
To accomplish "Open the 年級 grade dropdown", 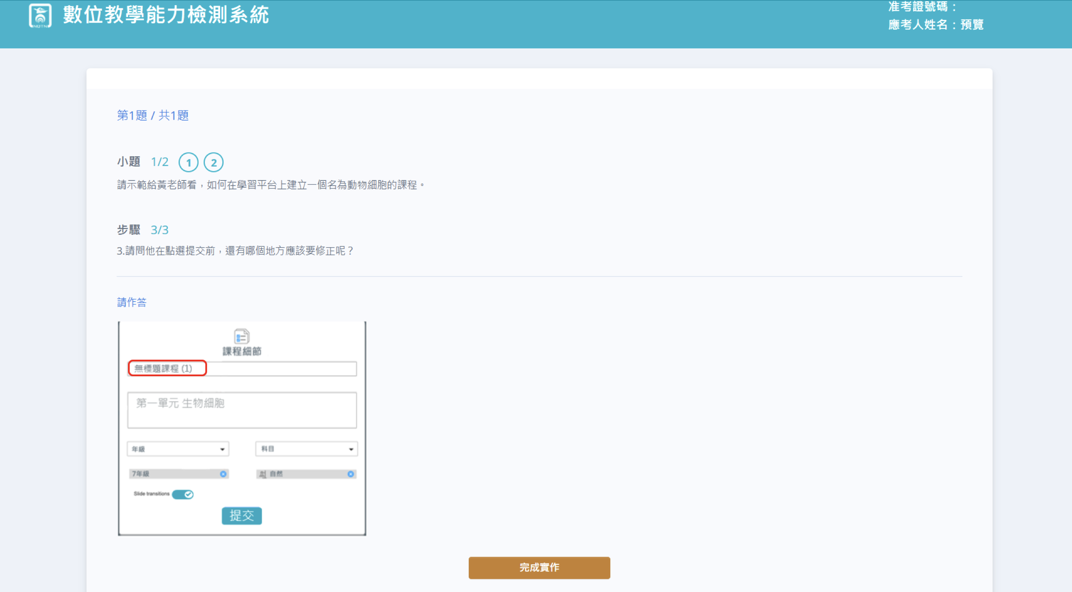I will 178,449.
